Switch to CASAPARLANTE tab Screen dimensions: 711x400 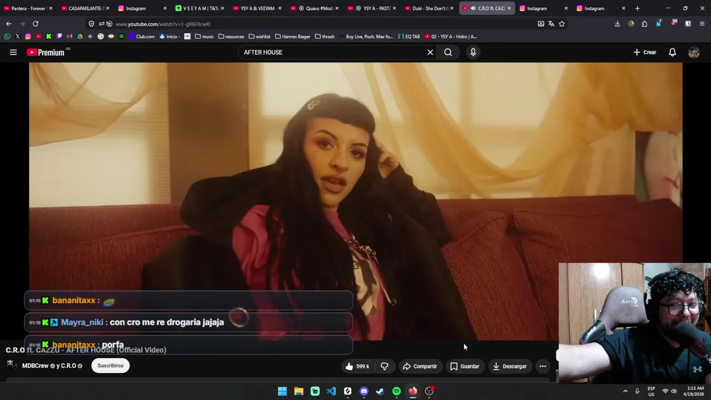click(x=85, y=8)
